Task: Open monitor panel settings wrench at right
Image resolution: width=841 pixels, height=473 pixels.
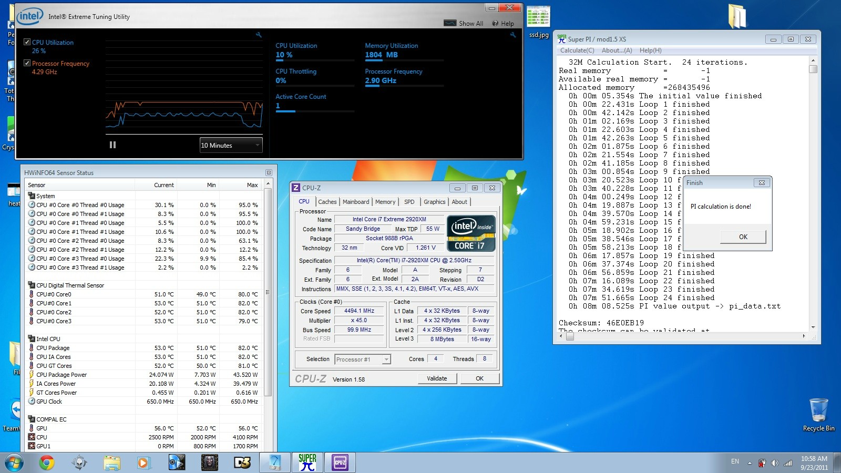Action: [512, 35]
